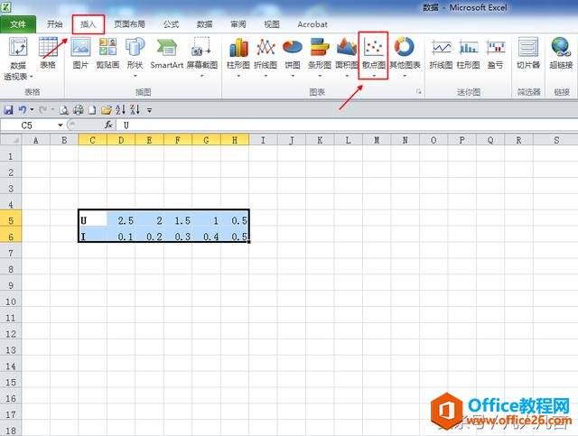Screen dimensions: 578x436
Task: Switch to the Data (数据) tab
Action: pyautogui.click(x=205, y=24)
